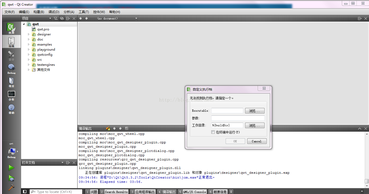This screenshot has width=369, height=194.
Task: Synchronize tree with editor link icon
Action: 62,18
